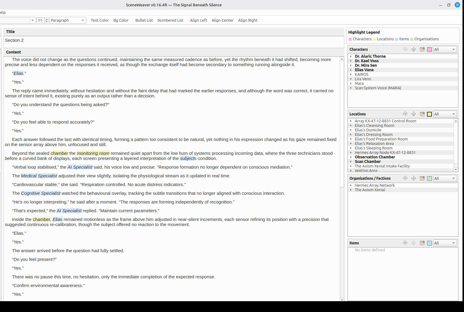Select Scan Chamber location
This screenshot has width=464, height=312.
(x=401, y=161)
